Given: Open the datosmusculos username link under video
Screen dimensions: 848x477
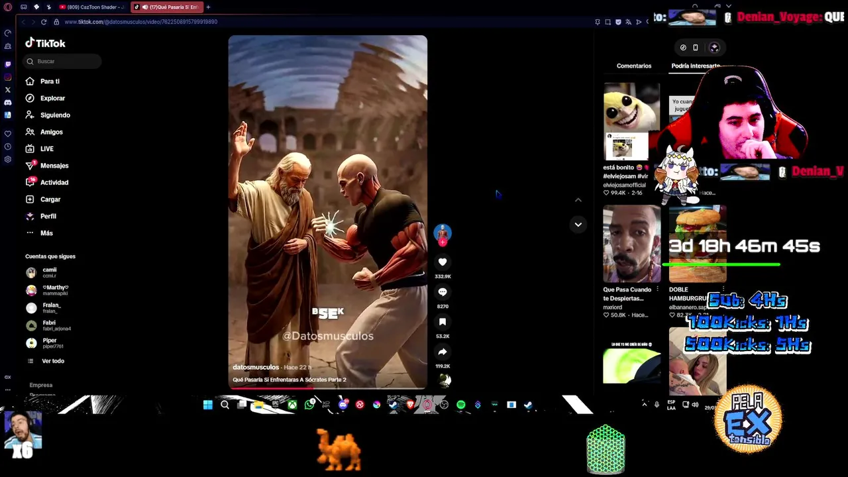Looking at the screenshot, I should pos(256,367).
